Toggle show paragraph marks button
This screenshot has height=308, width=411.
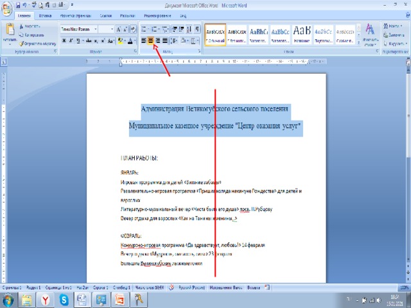point(198,29)
